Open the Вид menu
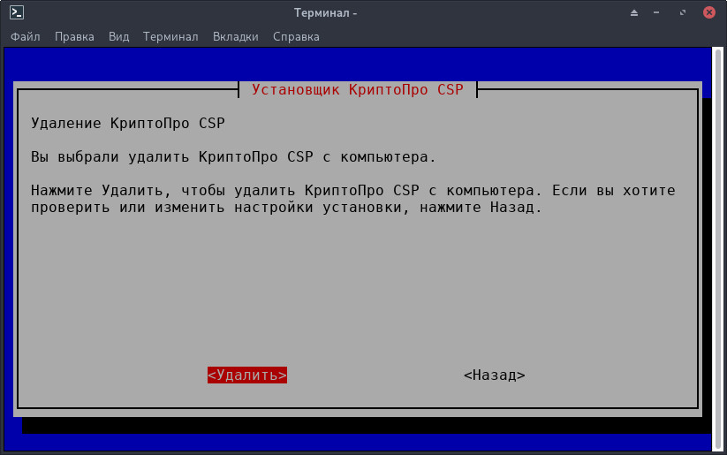This screenshot has height=455, width=727. pyautogui.click(x=118, y=36)
